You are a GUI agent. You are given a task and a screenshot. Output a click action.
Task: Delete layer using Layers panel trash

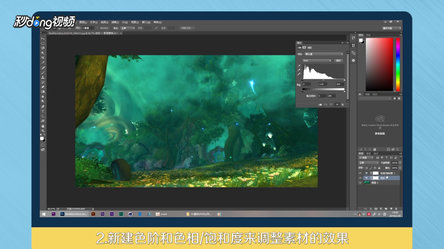396,209
